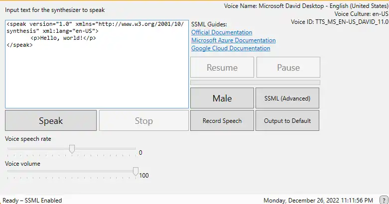The height and width of the screenshot is (204, 389).
Task: Click the Record Speech button
Action: [x=222, y=120]
